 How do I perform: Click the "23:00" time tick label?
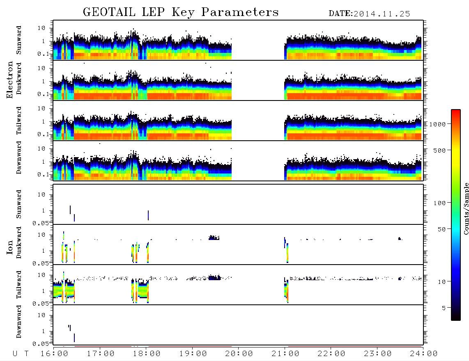tap(378, 354)
